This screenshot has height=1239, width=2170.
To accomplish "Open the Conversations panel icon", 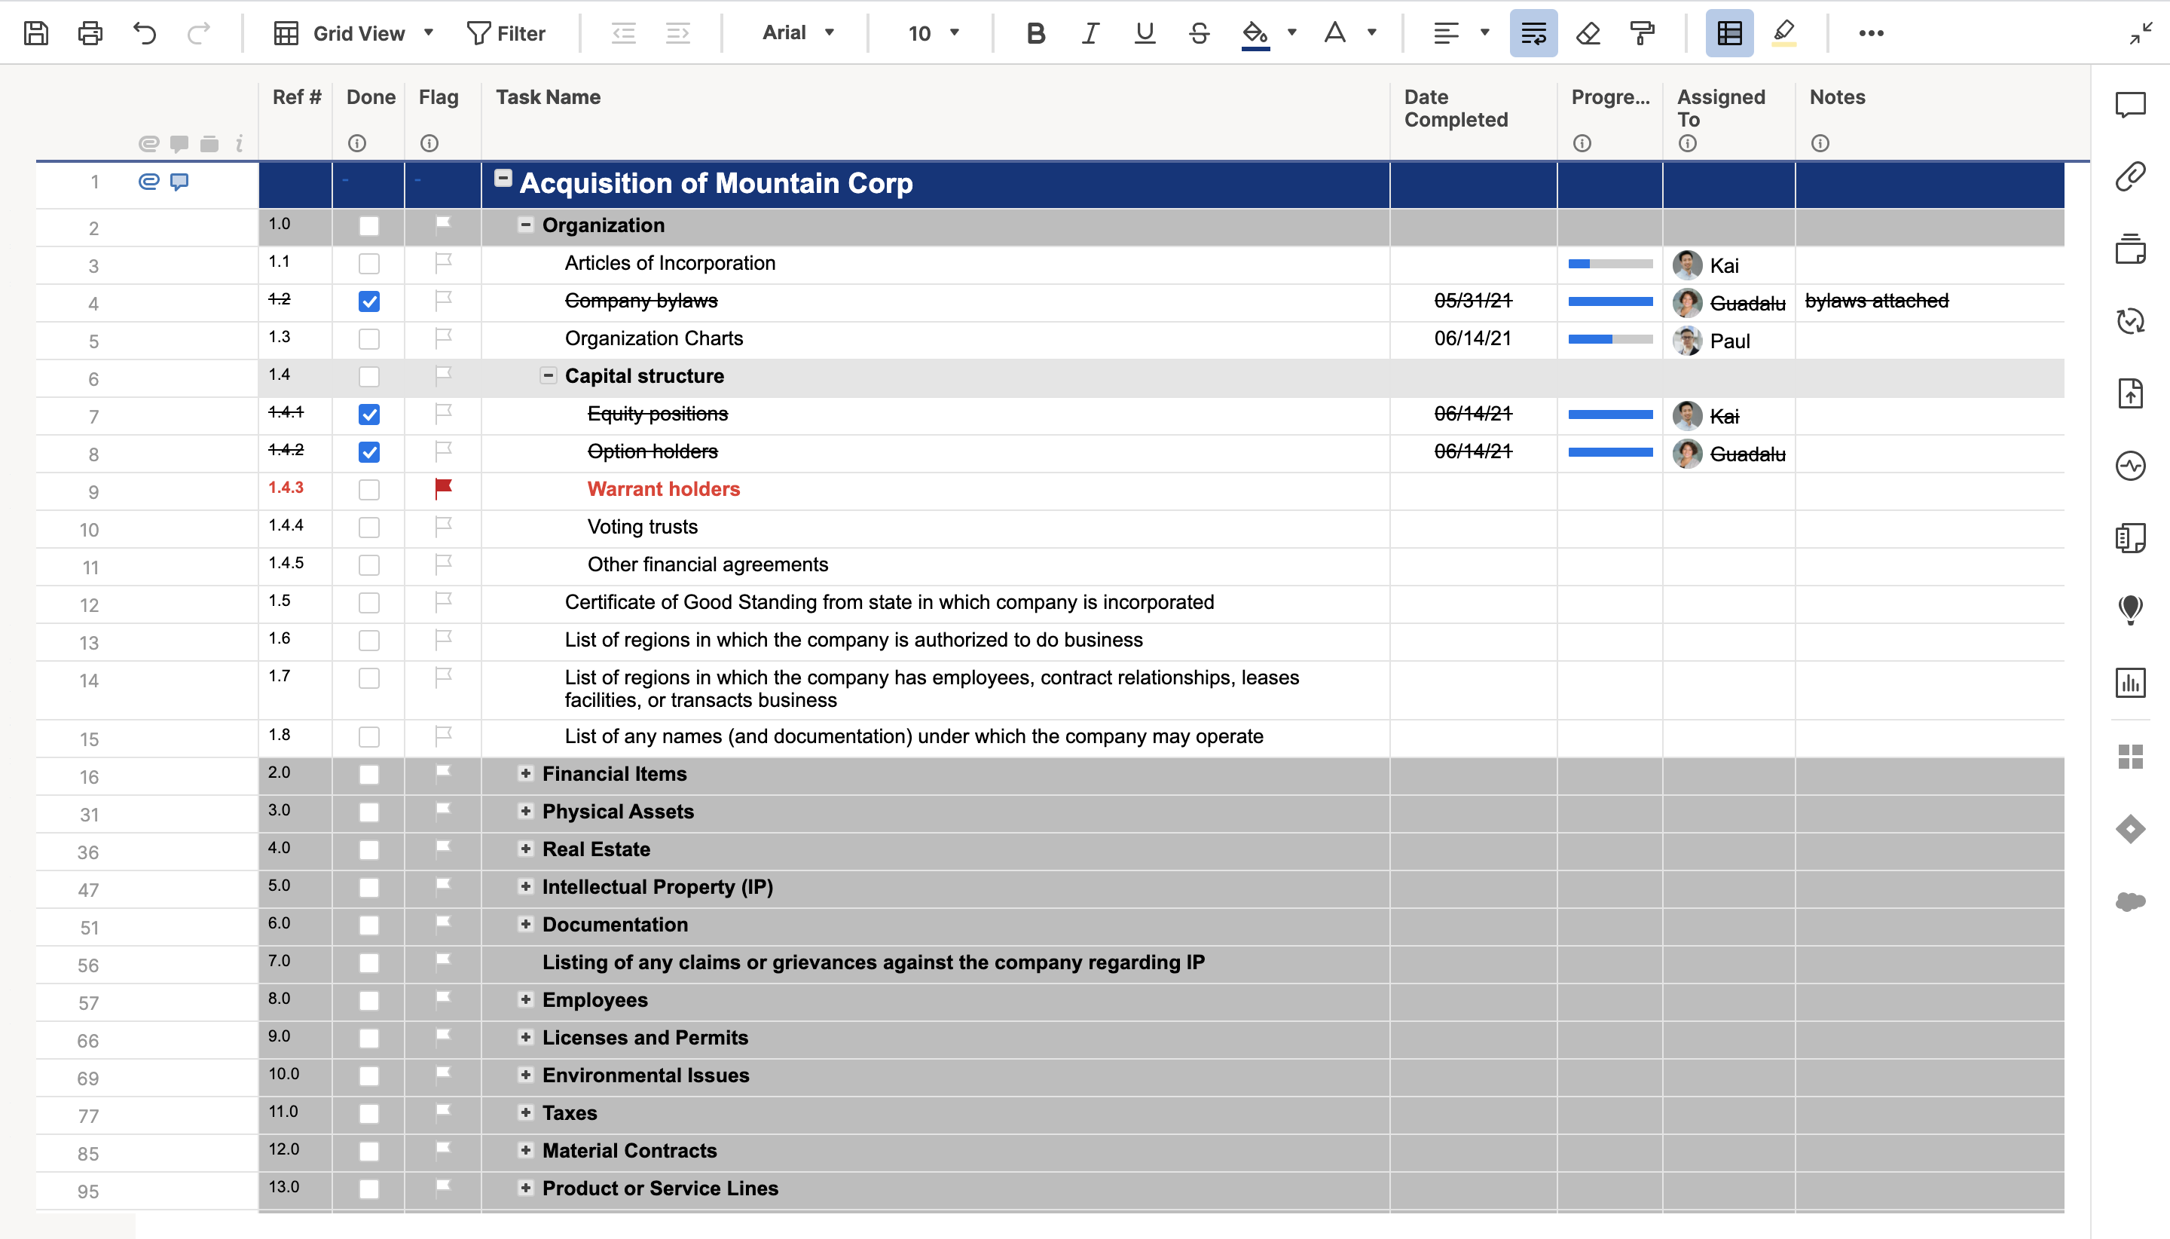I will 2130,105.
